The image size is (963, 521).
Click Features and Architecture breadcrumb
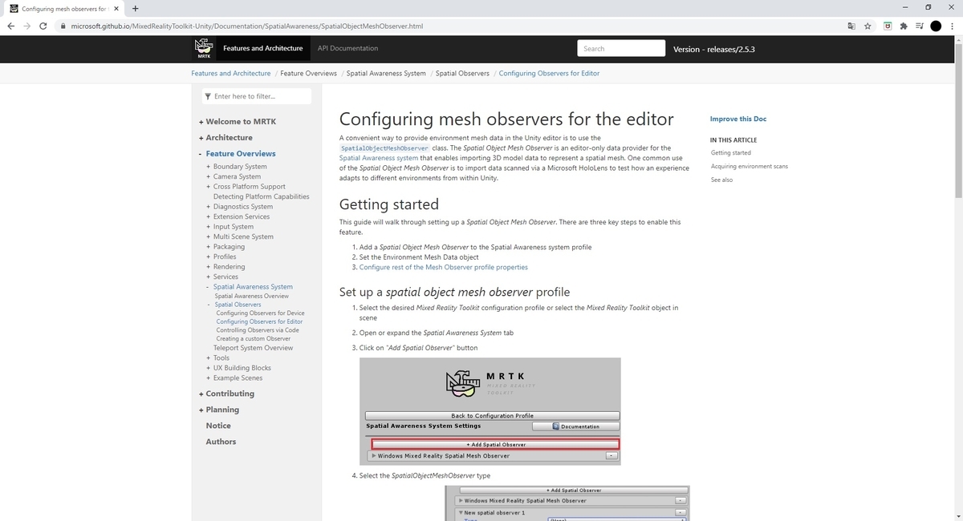[231, 73]
